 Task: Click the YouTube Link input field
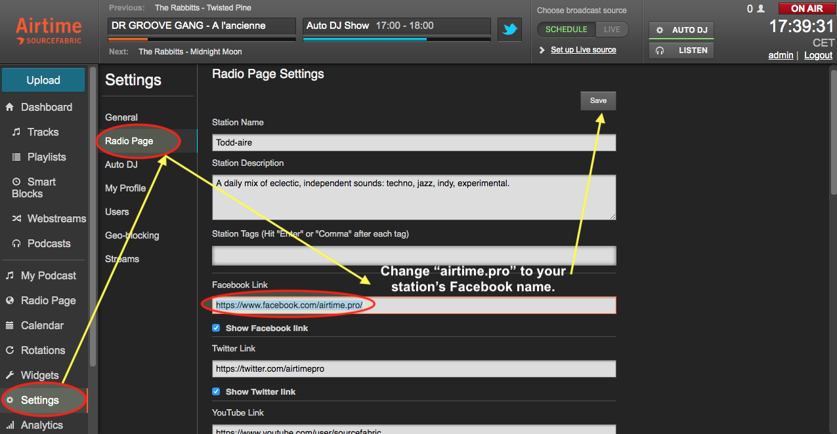[x=414, y=429]
